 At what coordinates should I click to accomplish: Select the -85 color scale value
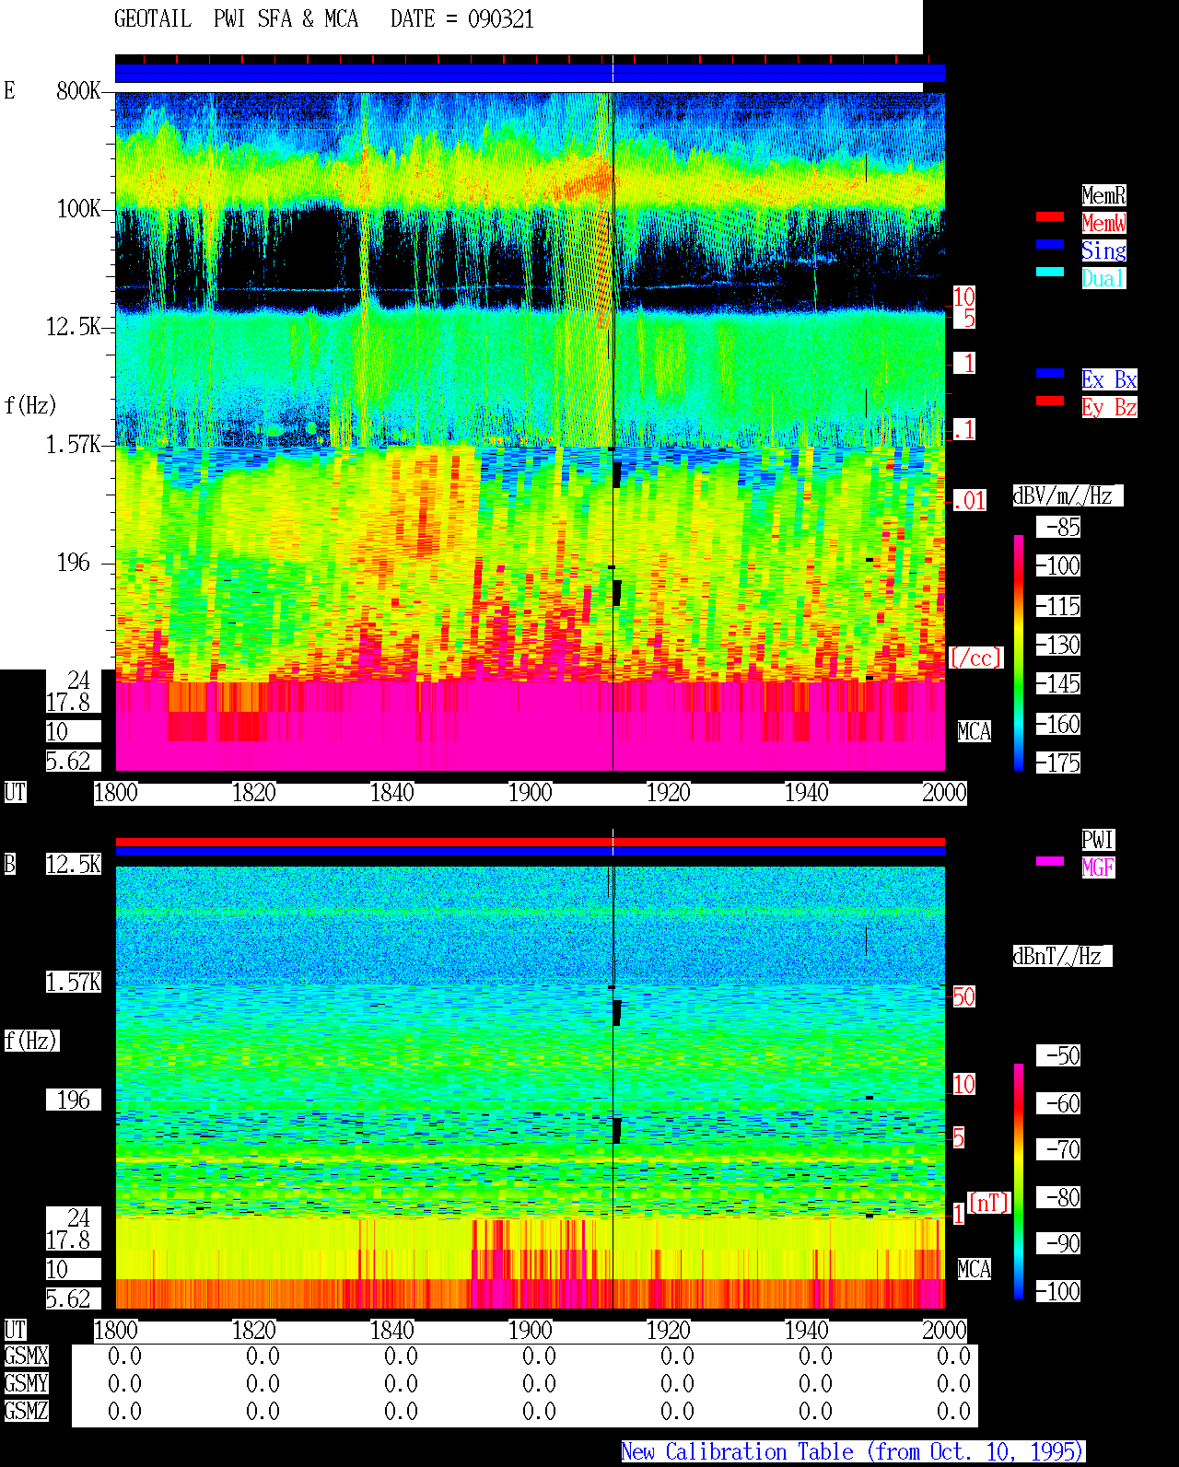pos(1058,527)
